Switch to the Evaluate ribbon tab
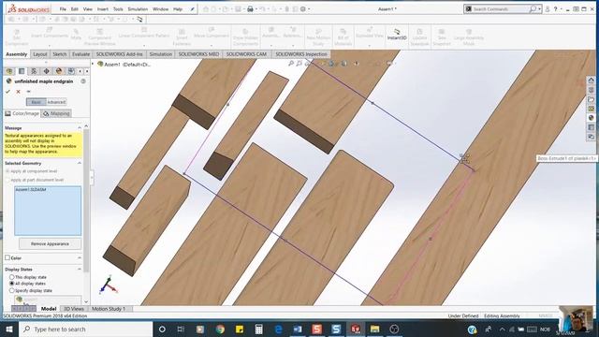This screenshot has width=599, height=337. click(81, 54)
